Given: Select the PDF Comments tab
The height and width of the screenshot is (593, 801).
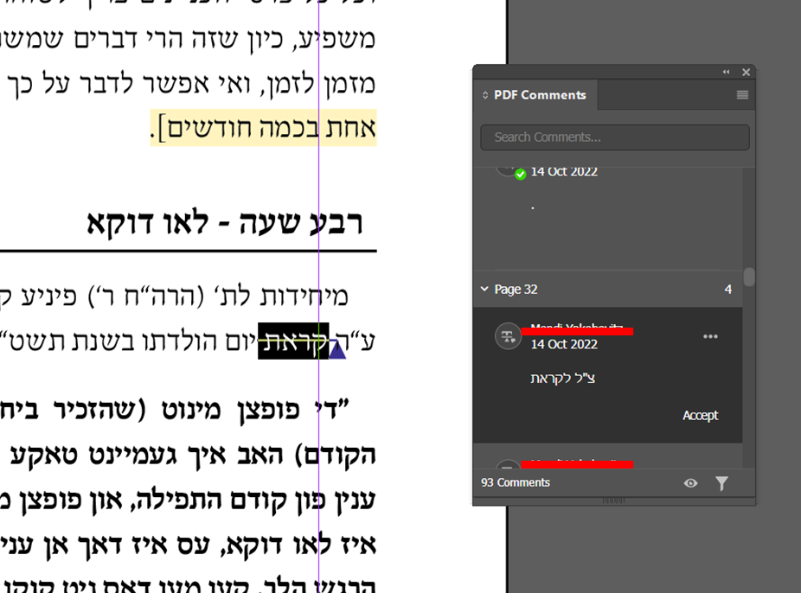Looking at the screenshot, I should coord(535,95).
